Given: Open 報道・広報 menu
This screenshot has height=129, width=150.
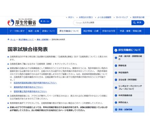Looking at the screenshot, I should click(x=33, y=31).
